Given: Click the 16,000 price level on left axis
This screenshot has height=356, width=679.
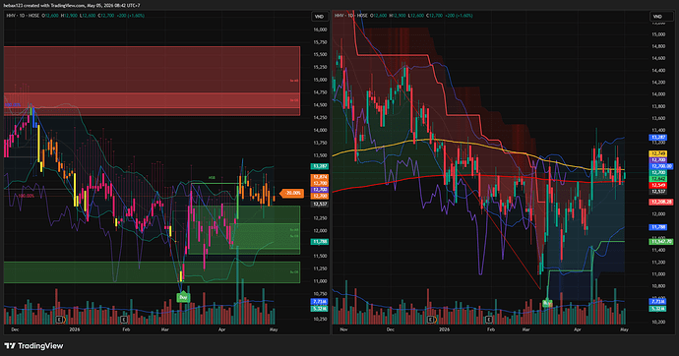Looking at the screenshot, I should (320, 30).
